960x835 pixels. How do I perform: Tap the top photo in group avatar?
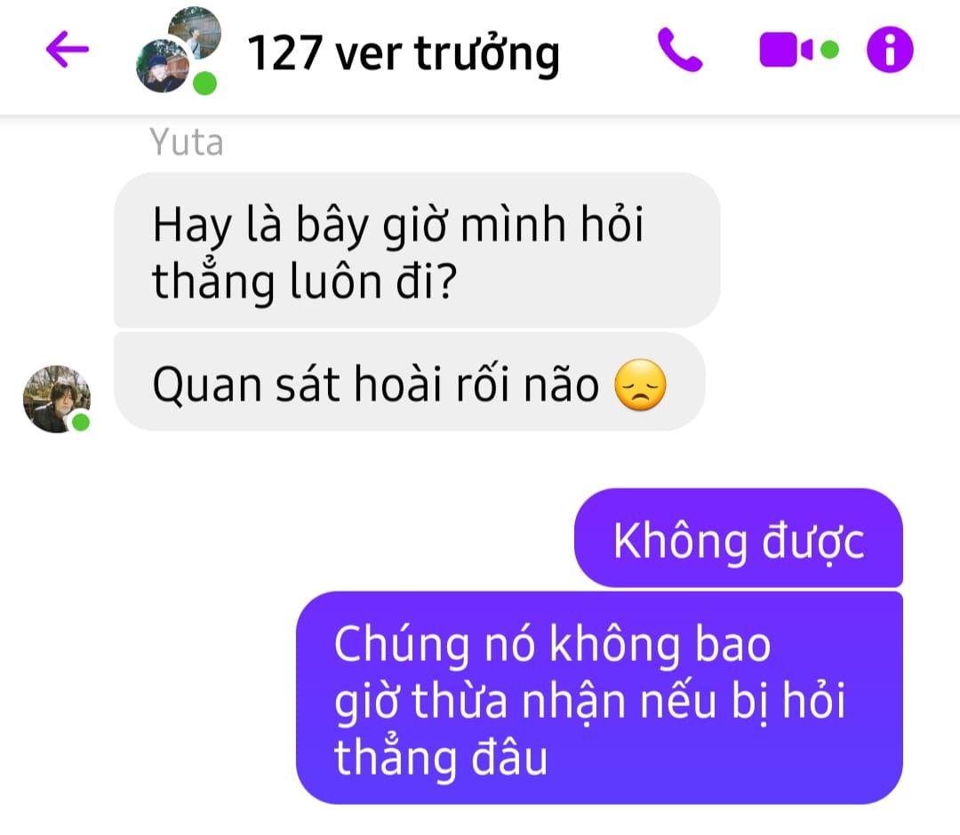(x=195, y=32)
